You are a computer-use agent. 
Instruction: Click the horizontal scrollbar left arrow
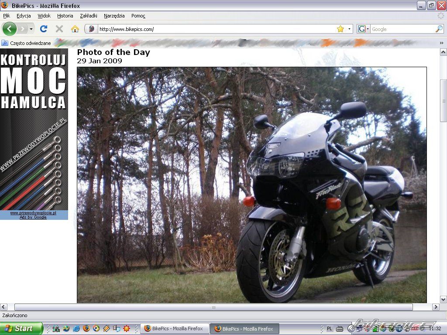coord(3,307)
